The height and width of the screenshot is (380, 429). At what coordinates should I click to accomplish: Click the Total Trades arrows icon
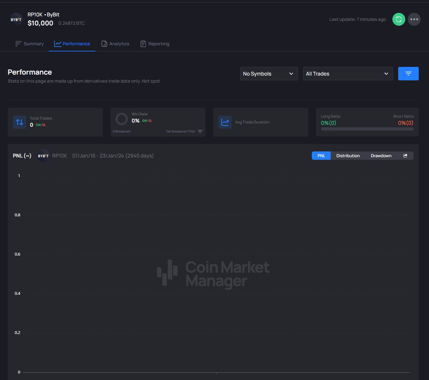[19, 122]
